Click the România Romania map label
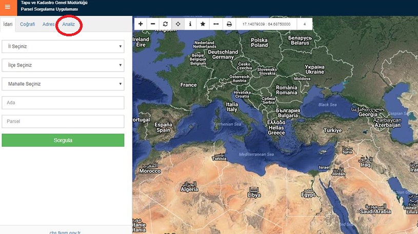This screenshot has width=418, height=234. [x=287, y=90]
